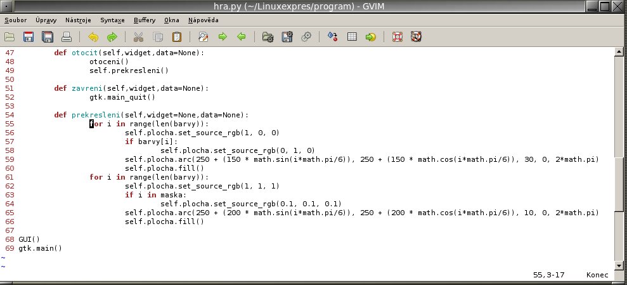Viewport: 627px width, 285px height.
Task: Open the window menu button in title bar
Action: point(6,6)
